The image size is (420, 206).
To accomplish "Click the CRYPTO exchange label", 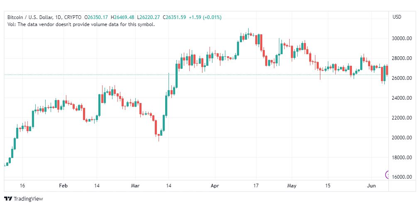I will pos(73,17).
